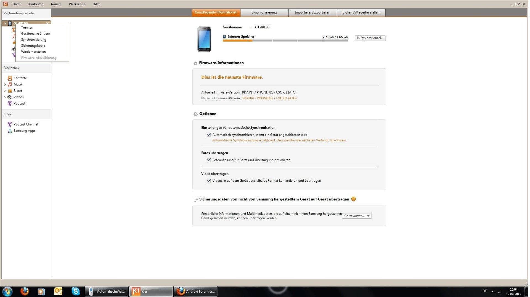Open Samsung Apps store icon
530x297 pixels.
click(10, 131)
